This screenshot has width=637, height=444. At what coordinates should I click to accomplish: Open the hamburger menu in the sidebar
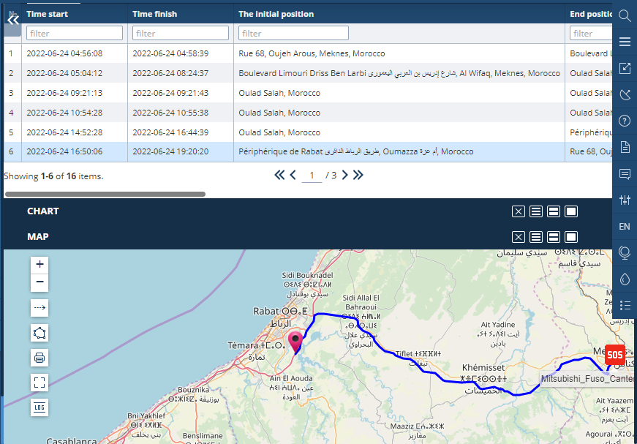click(x=625, y=42)
